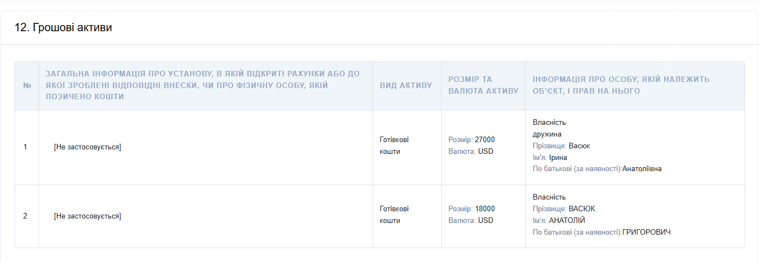Click "Готівкові кошти" in row 2
Screen dimensions: 759x262
[x=394, y=215]
